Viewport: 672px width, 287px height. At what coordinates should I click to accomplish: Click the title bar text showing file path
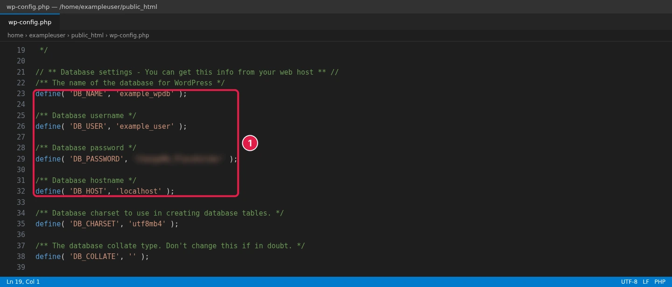click(x=82, y=7)
